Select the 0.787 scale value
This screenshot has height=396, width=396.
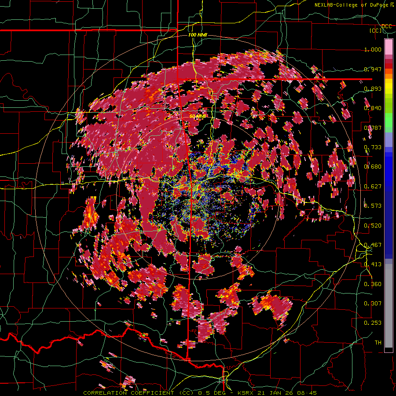point(373,128)
